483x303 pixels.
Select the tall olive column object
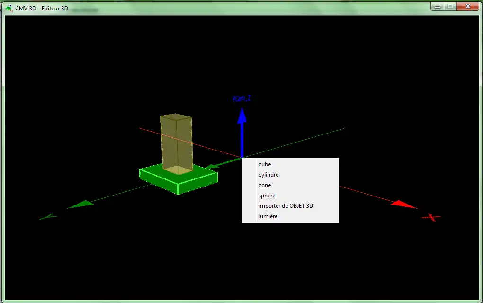click(x=177, y=143)
